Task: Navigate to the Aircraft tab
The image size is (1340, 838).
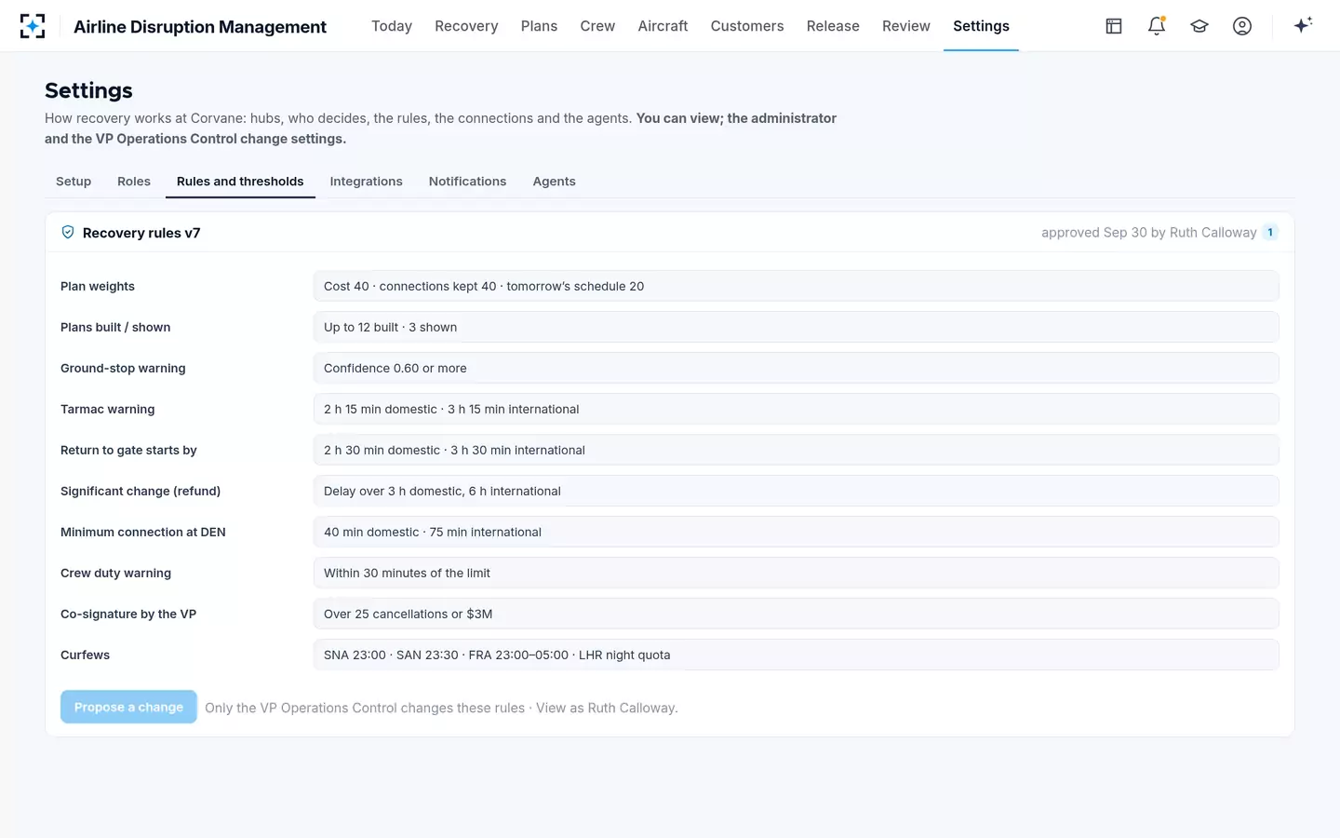Action: click(663, 26)
